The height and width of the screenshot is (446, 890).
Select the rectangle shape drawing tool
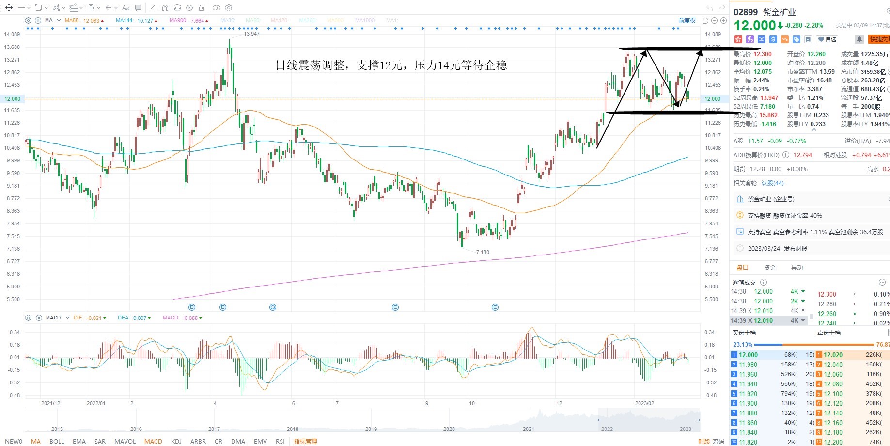[39, 8]
